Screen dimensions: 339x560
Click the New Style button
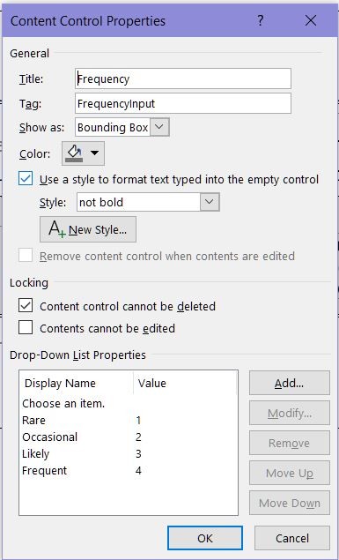[x=88, y=229]
